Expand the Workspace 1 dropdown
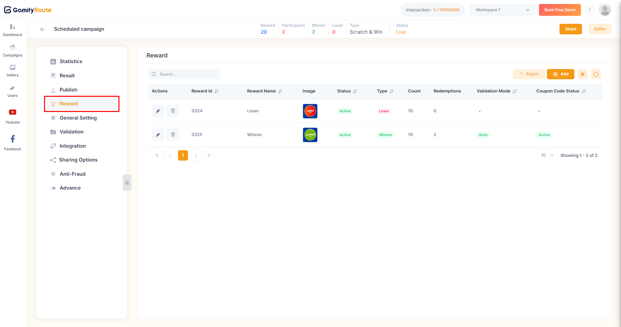The image size is (621, 327). click(502, 10)
